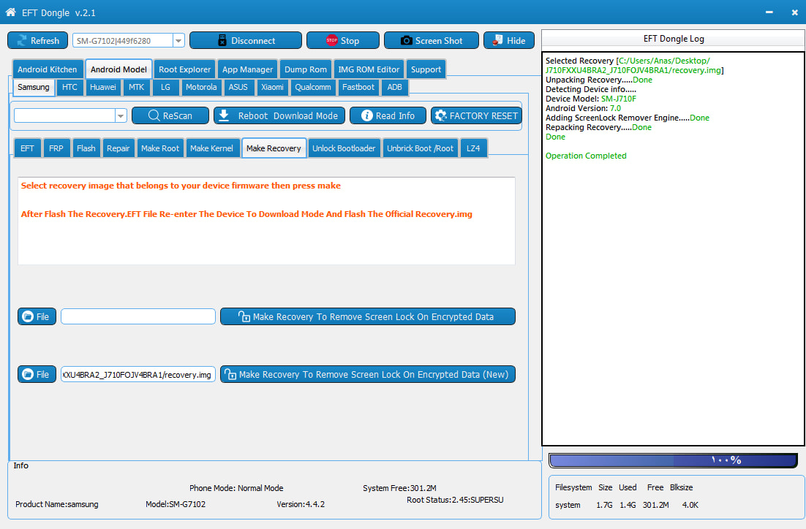Open the device SM-G7102 dropdown arrow
Viewport: 806px width, 529px height.
coord(178,41)
